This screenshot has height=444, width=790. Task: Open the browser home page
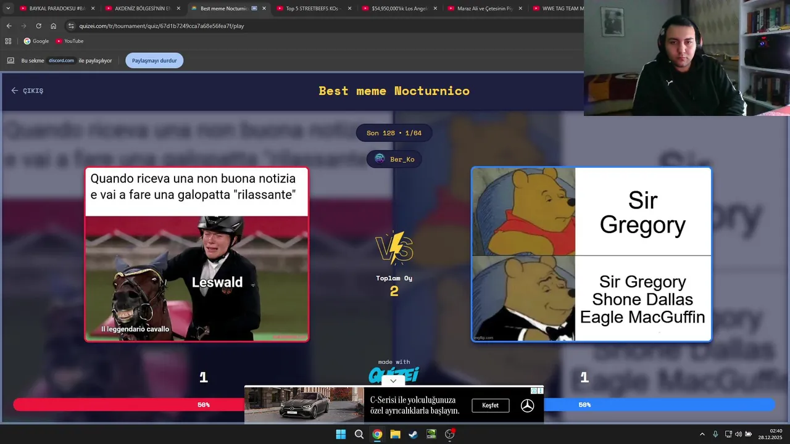[x=53, y=26]
